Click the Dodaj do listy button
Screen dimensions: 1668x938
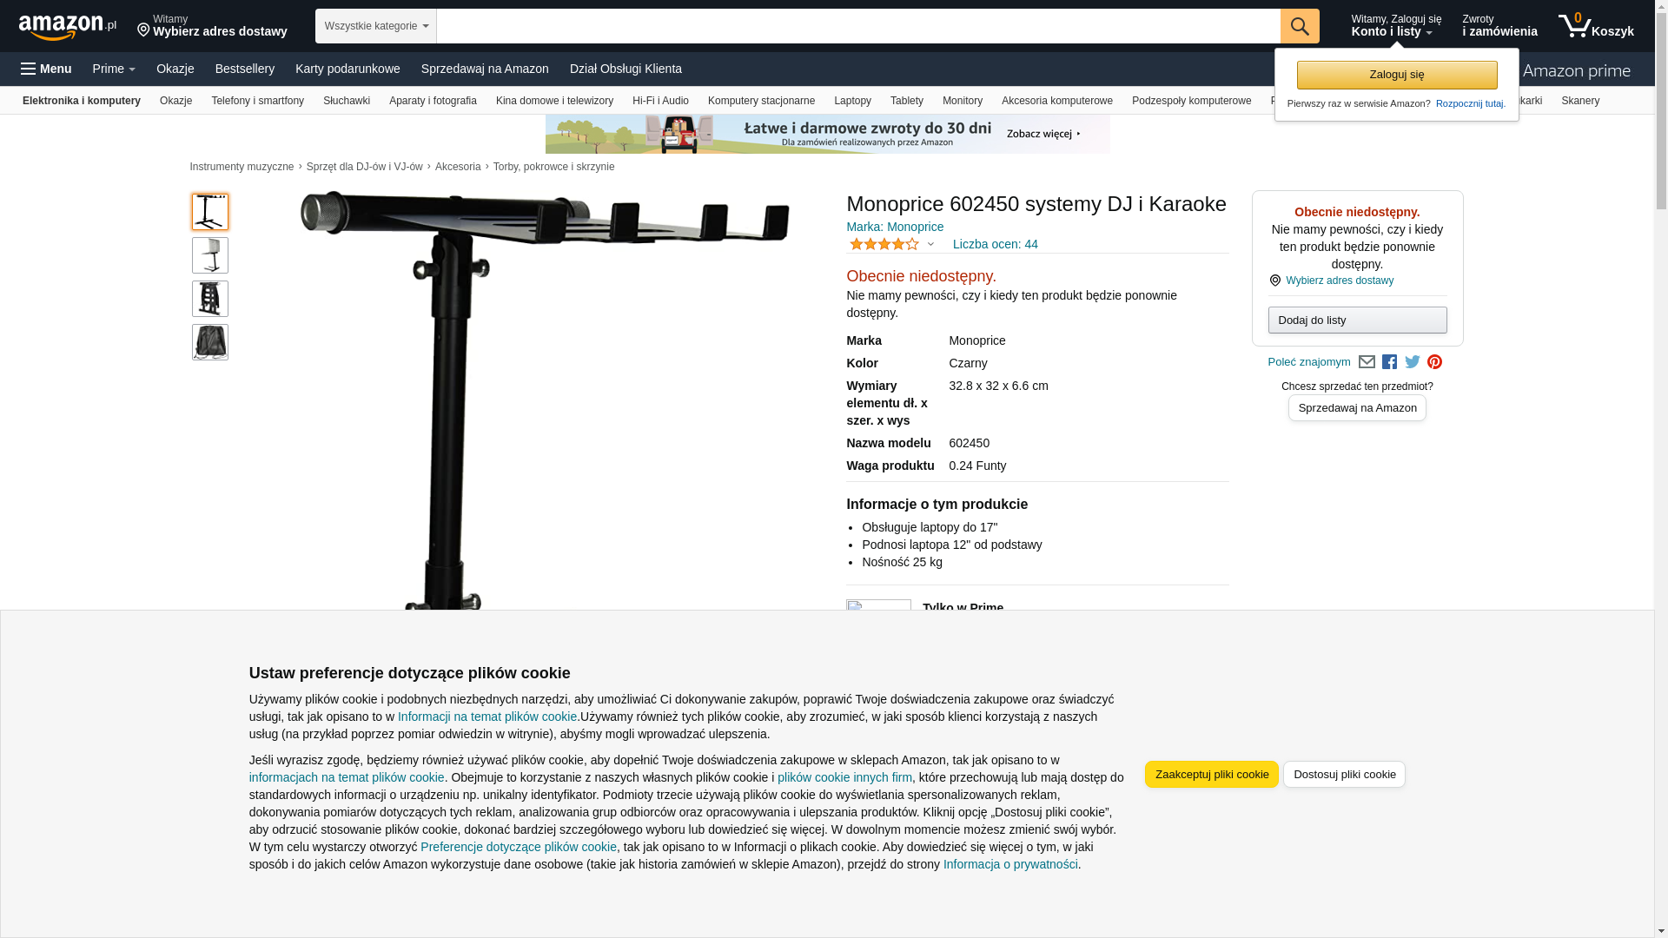click(x=1357, y=320)
